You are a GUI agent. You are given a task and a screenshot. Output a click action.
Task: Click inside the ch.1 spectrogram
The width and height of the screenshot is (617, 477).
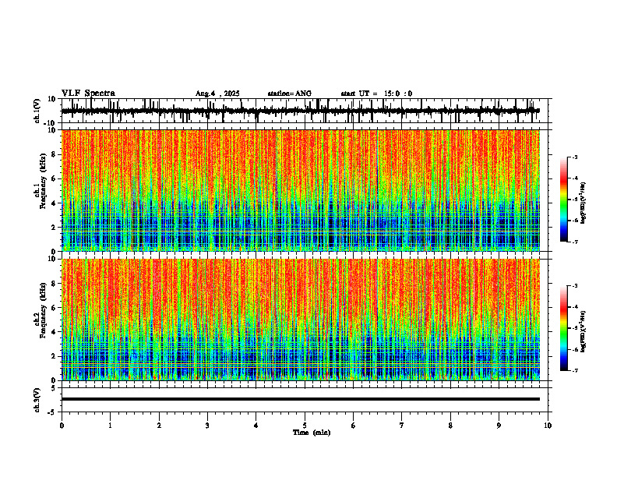(x=301, y=190)
